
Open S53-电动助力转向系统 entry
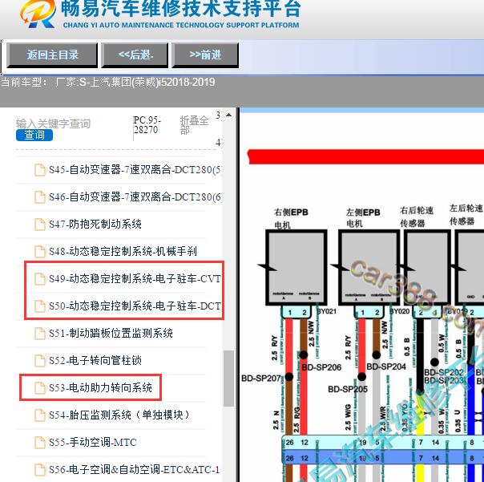tap(100, 387)
